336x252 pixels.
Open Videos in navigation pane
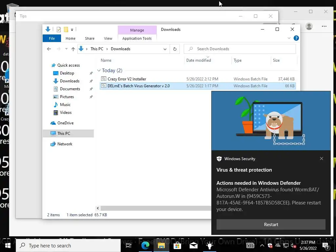pyautogui.click(x=66, y=113)
